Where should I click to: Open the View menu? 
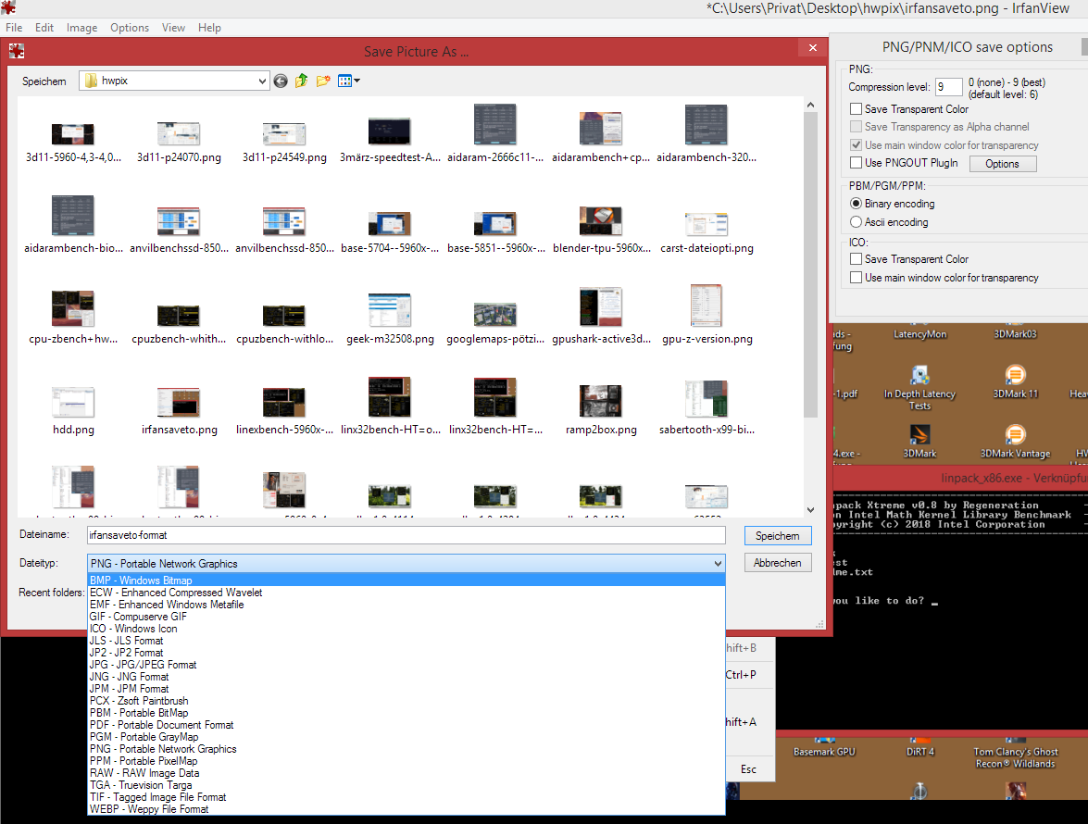pos(173,28)
